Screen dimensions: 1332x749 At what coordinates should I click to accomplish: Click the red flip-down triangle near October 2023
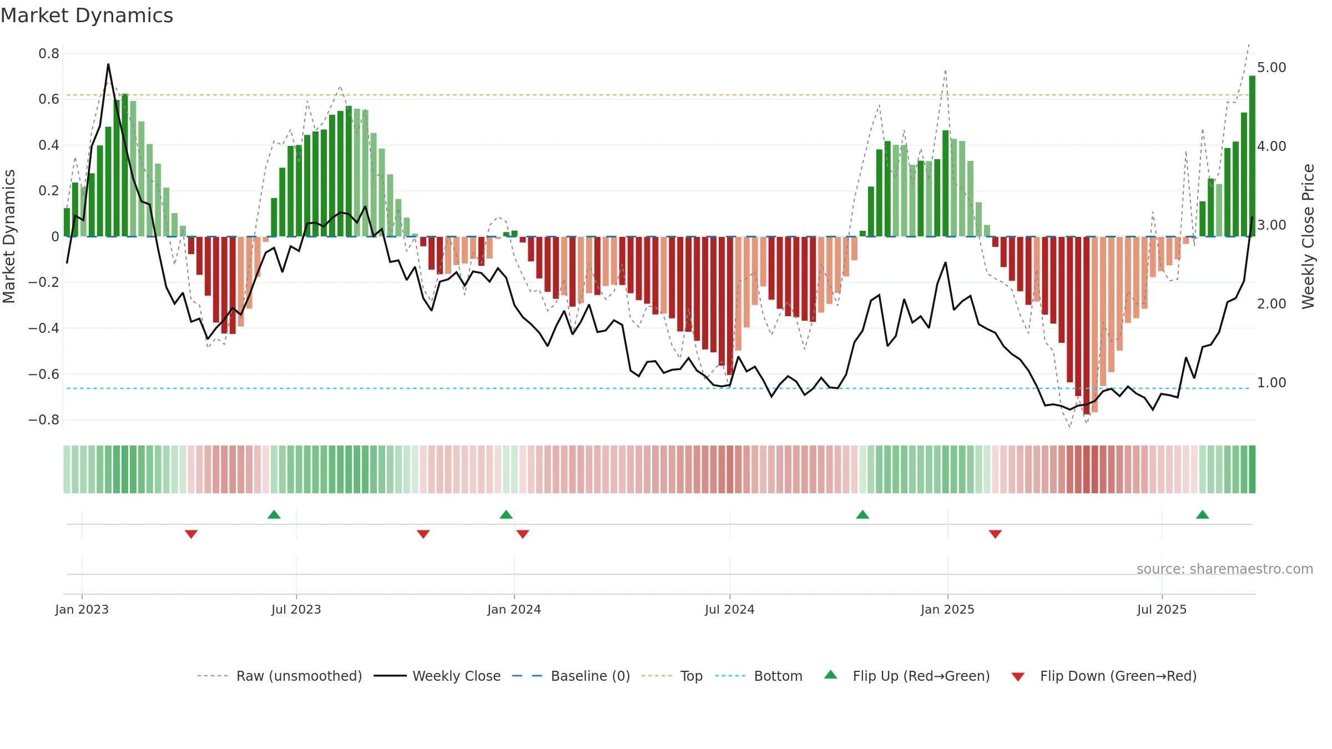click(423, 534)
